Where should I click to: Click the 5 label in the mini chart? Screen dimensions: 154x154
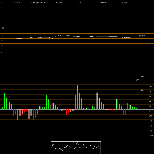99,146
